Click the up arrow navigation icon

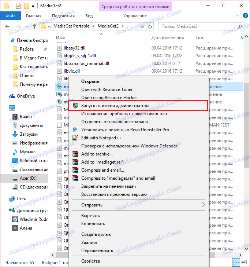[x=34, y=26]
